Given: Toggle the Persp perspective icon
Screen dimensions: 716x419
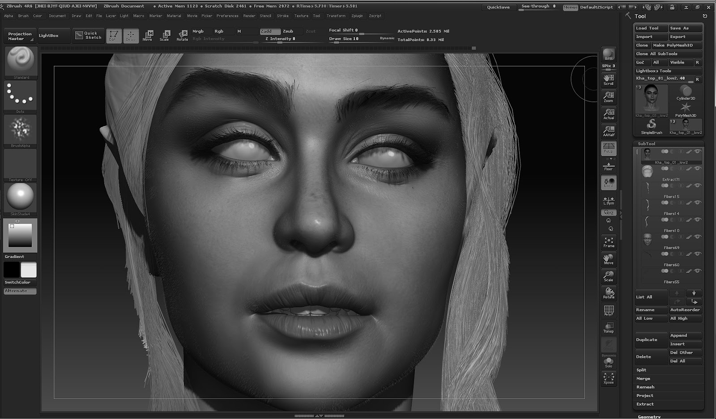Looking at the screenshot, I should tap(609, 148).
